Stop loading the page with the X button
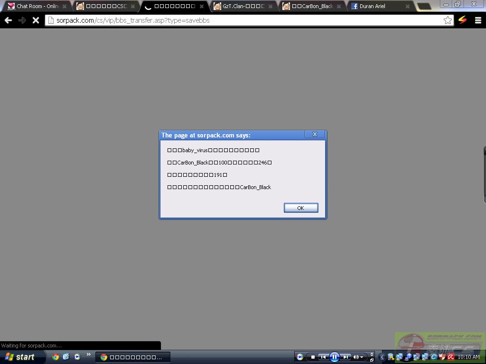 [35, 20]
